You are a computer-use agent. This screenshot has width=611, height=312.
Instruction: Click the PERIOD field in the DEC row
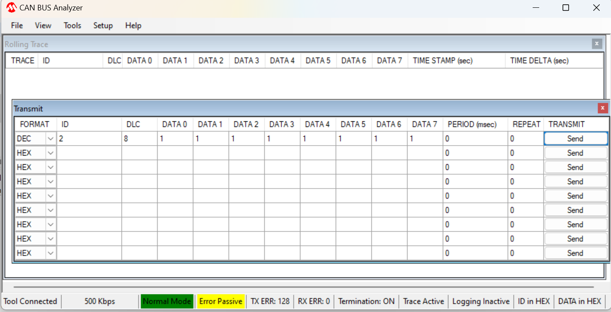[476, 139]
